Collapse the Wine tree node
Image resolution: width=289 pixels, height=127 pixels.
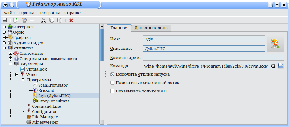(x=17, y=74)
